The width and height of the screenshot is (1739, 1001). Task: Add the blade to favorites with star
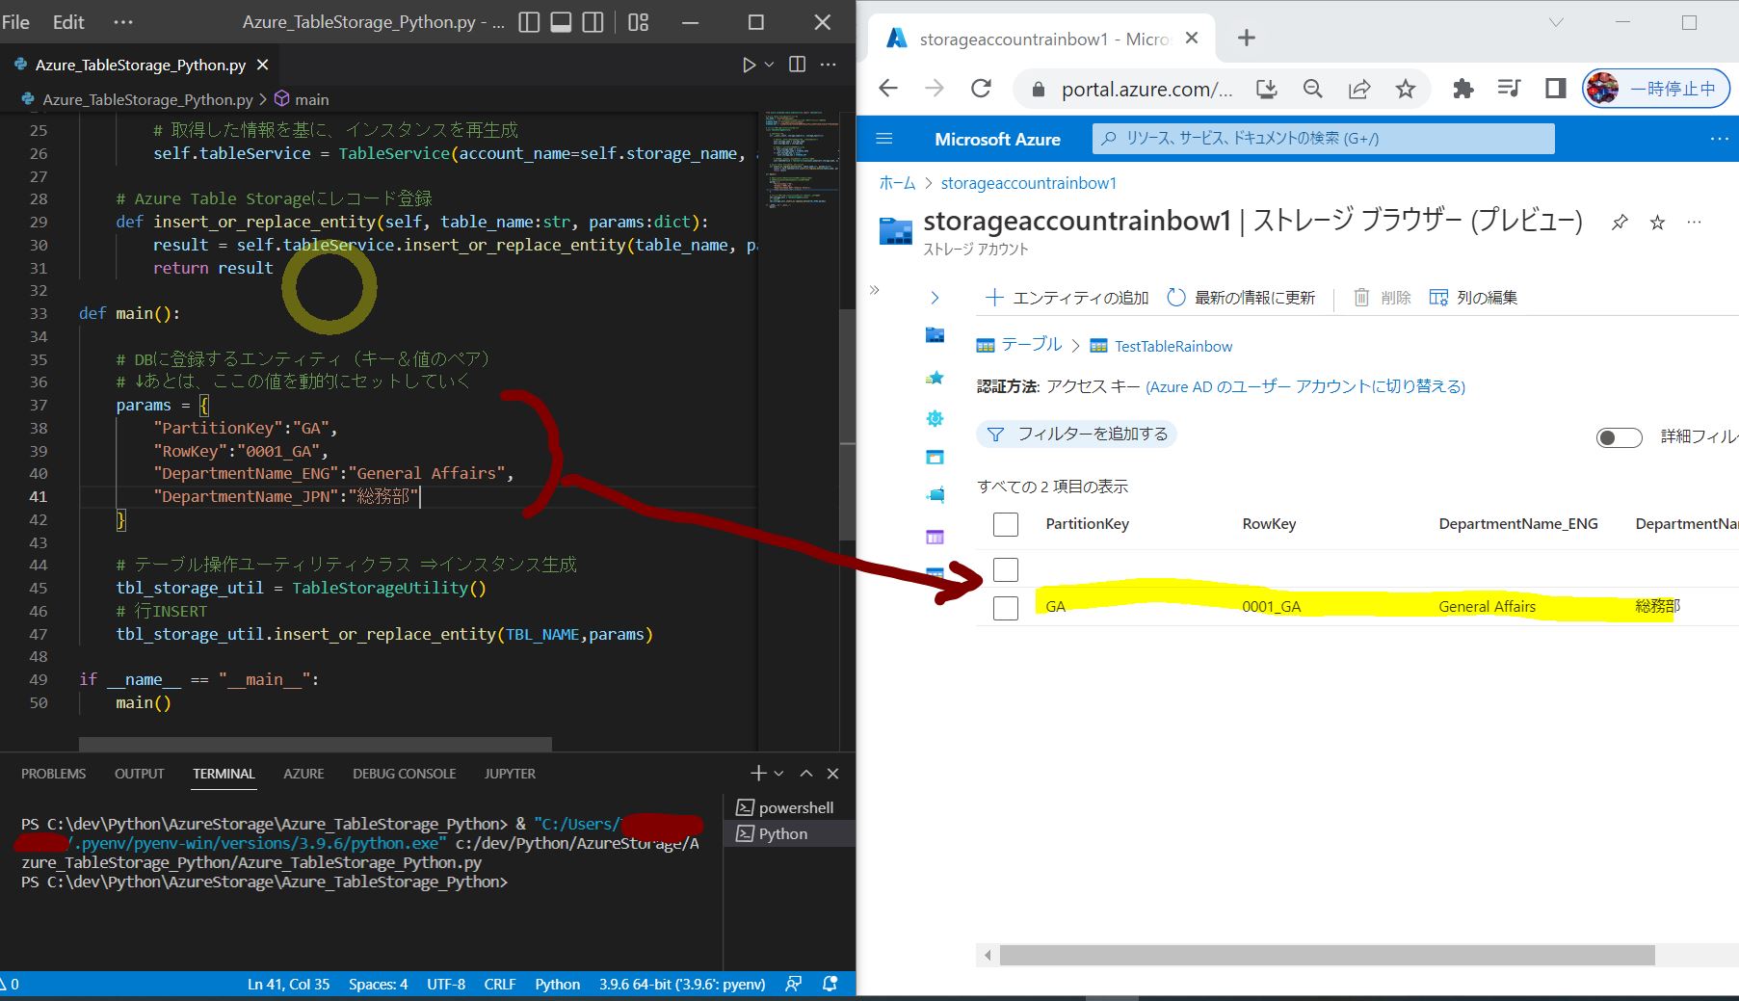1657,223
